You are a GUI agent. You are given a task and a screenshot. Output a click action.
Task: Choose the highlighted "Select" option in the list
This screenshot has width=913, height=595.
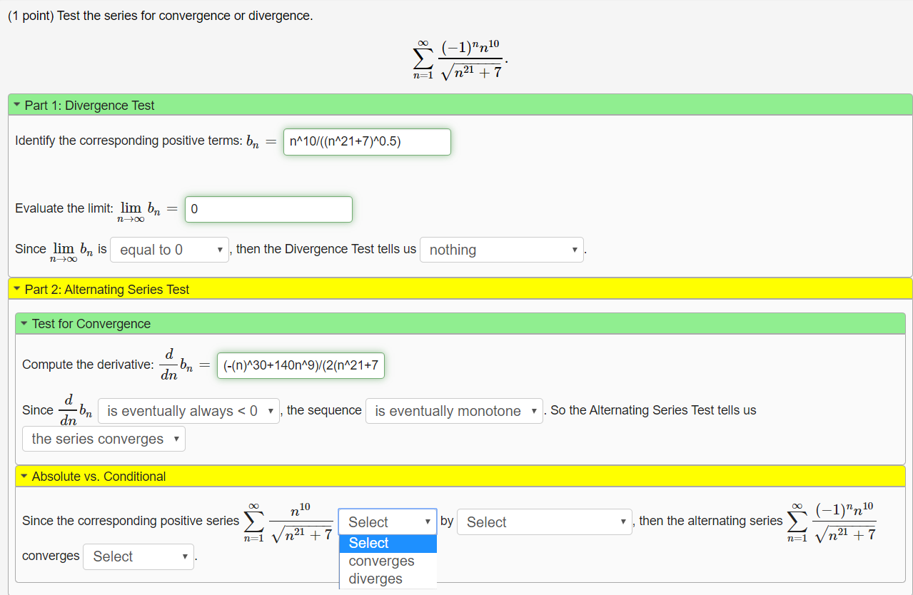369,543
